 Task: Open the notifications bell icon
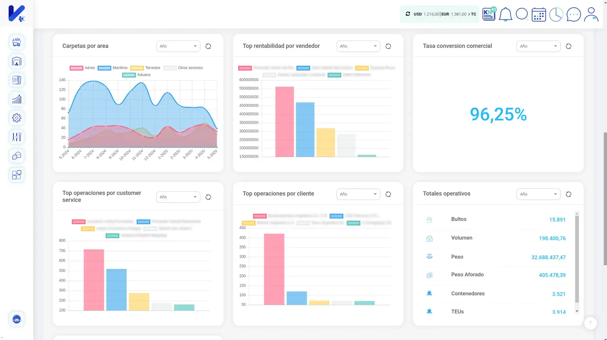[505, 14]
